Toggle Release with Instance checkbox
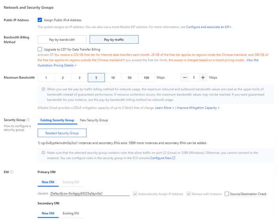 (189, 194)
